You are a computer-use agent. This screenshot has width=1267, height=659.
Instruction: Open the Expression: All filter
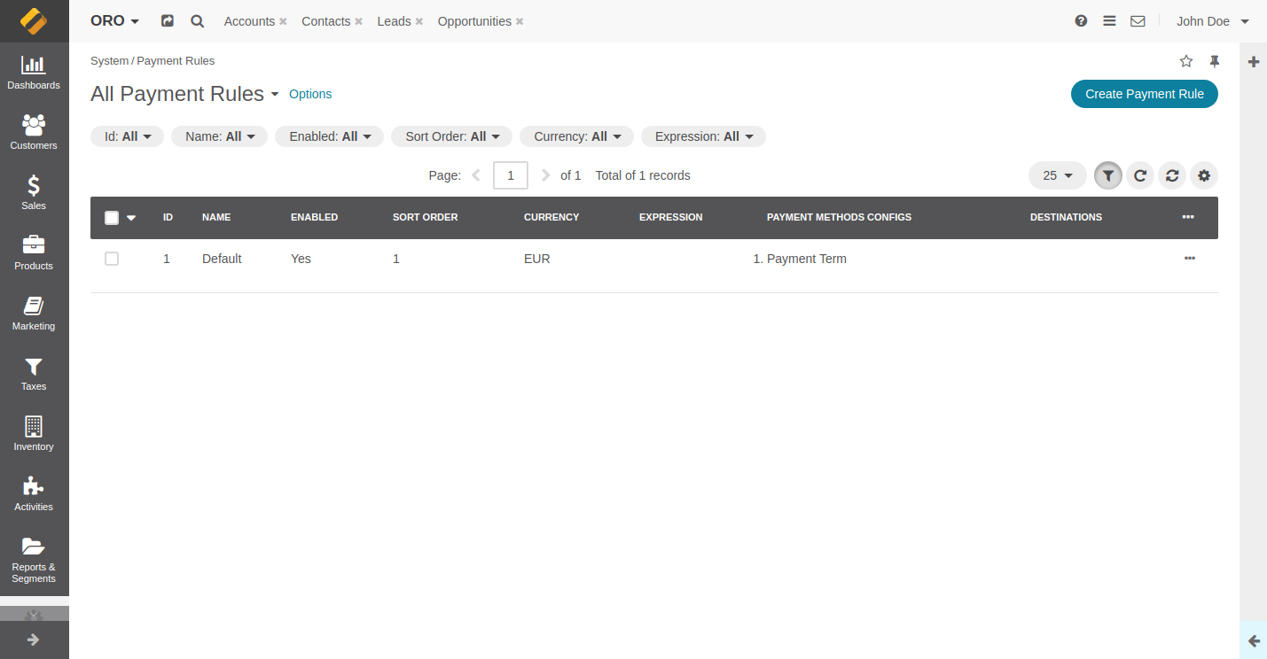703,136
